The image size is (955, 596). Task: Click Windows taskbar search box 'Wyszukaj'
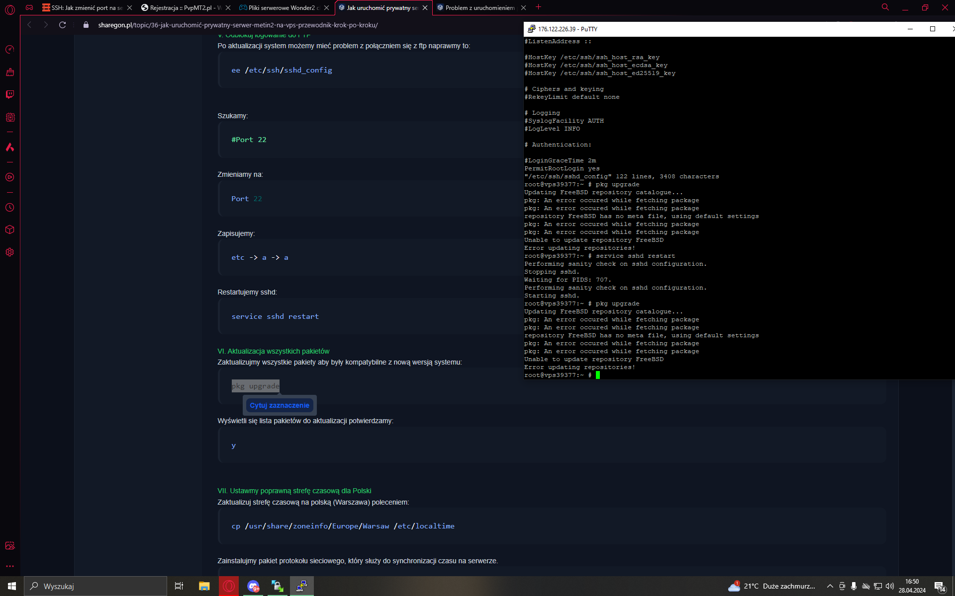(x=97, y=586)
